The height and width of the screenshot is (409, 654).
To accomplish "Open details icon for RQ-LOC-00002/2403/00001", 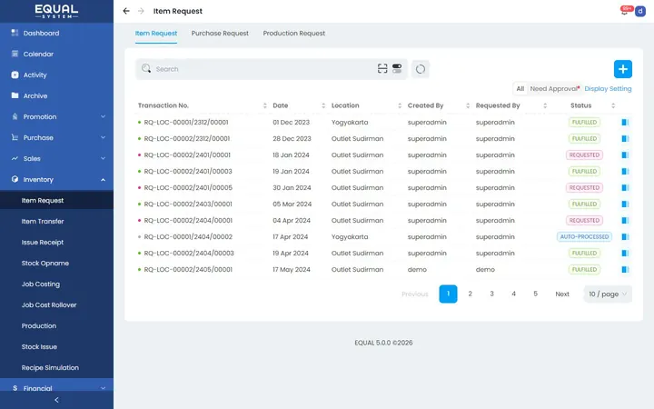I will pos(625,204).
